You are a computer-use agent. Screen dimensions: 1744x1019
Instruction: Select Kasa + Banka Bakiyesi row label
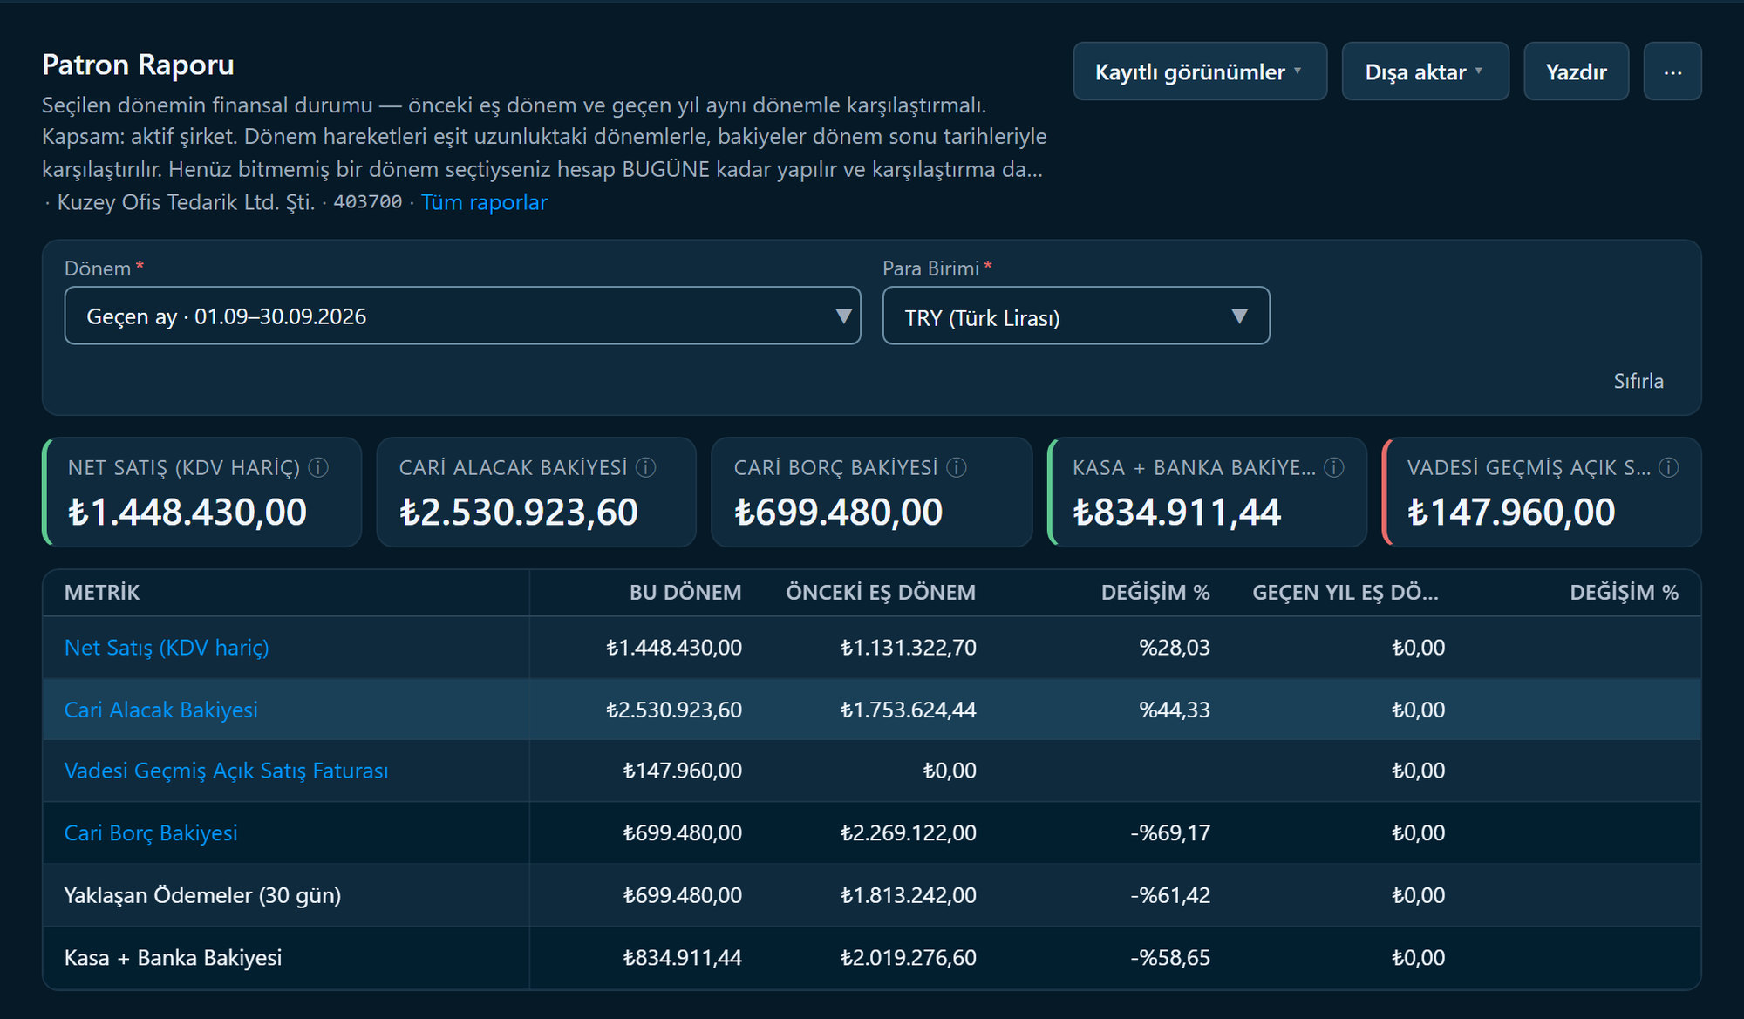click(x=173, y=957)
